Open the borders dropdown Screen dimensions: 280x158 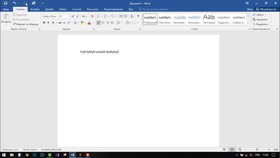pos(137,23)
